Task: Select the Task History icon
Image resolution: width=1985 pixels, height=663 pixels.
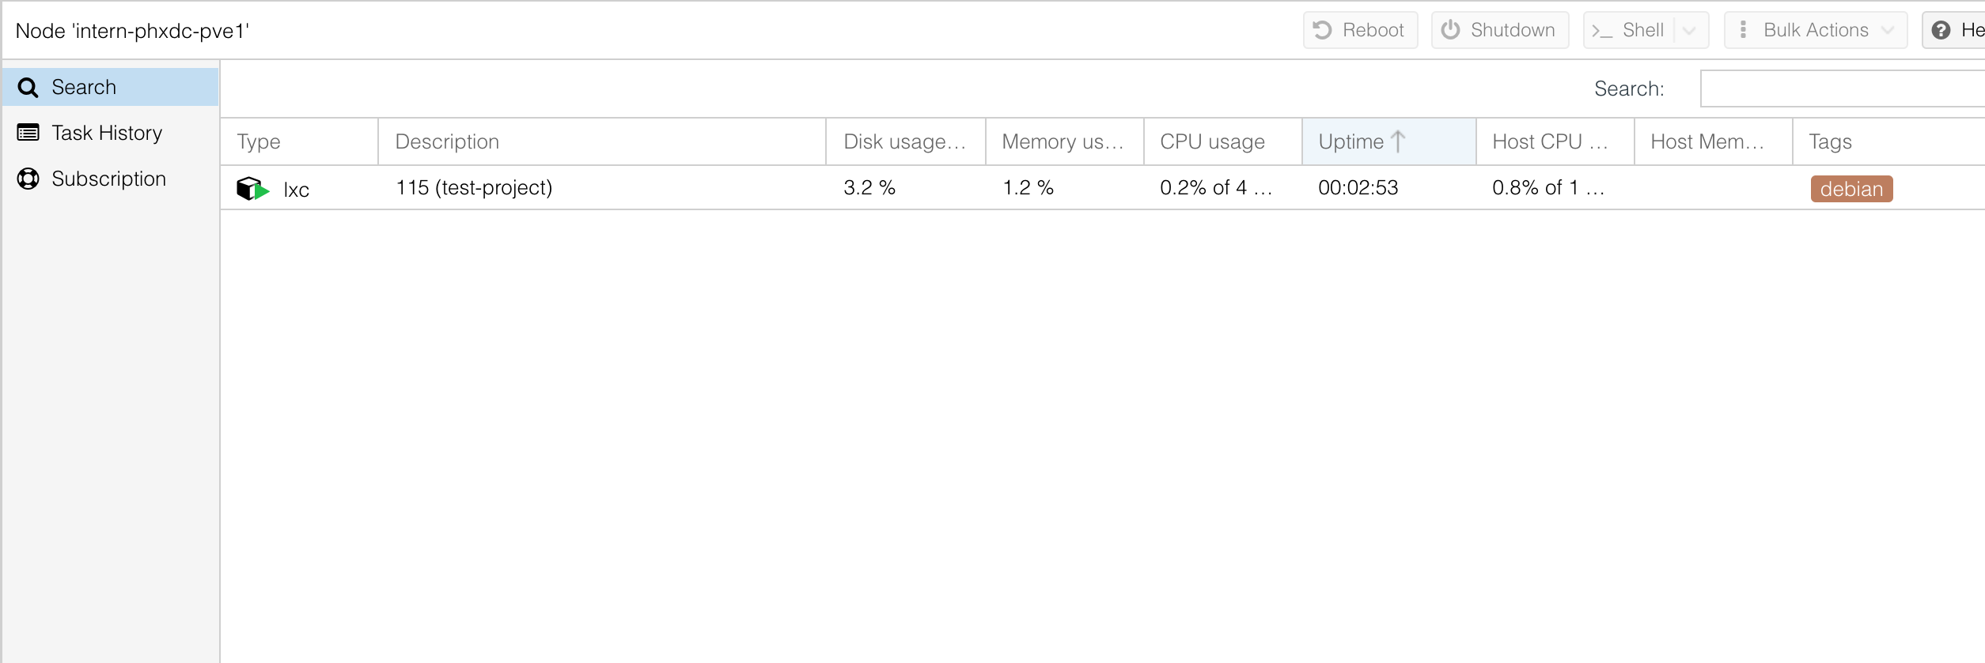Action: click(x=28, y=133)
